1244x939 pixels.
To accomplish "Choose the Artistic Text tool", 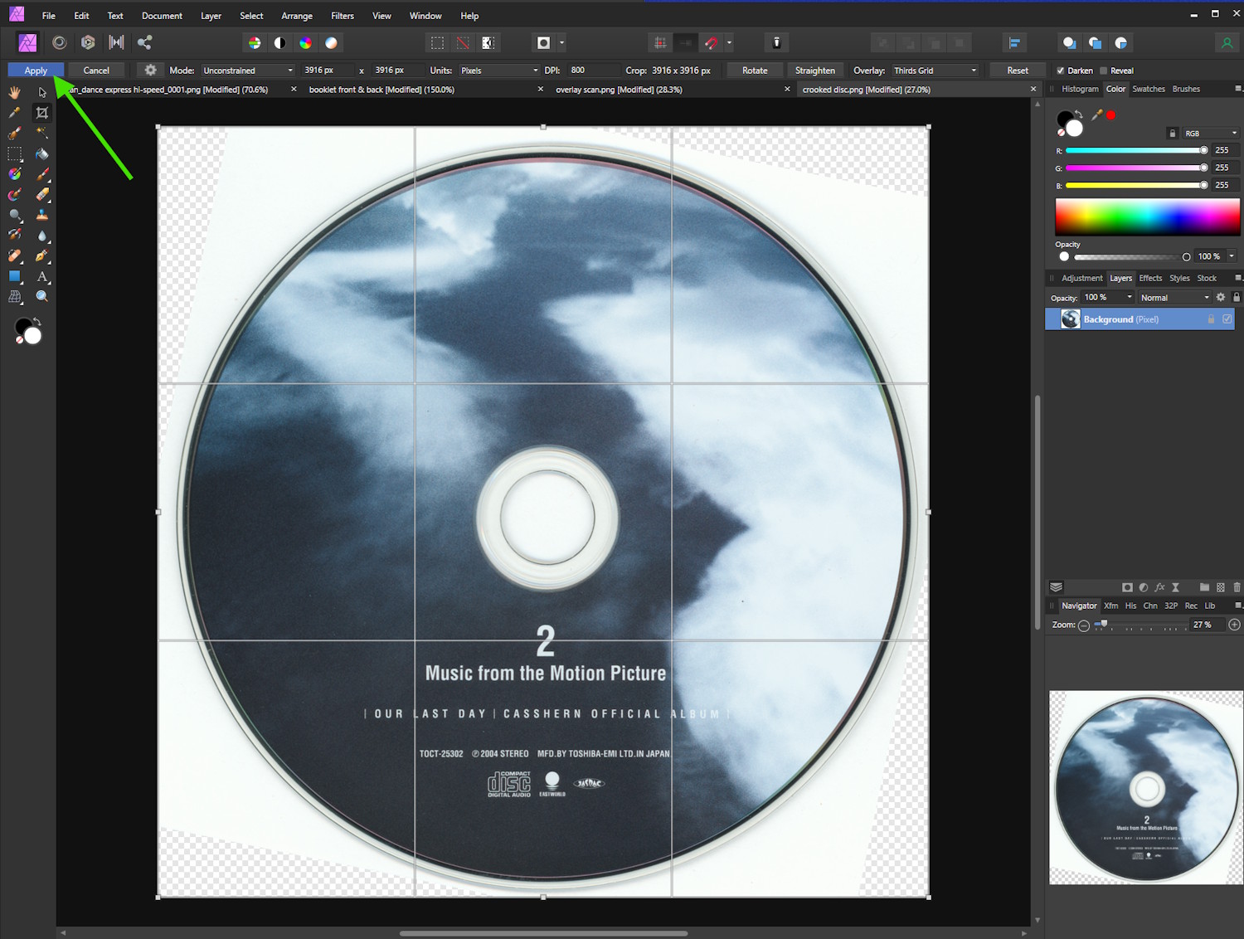I will point(41,276).
